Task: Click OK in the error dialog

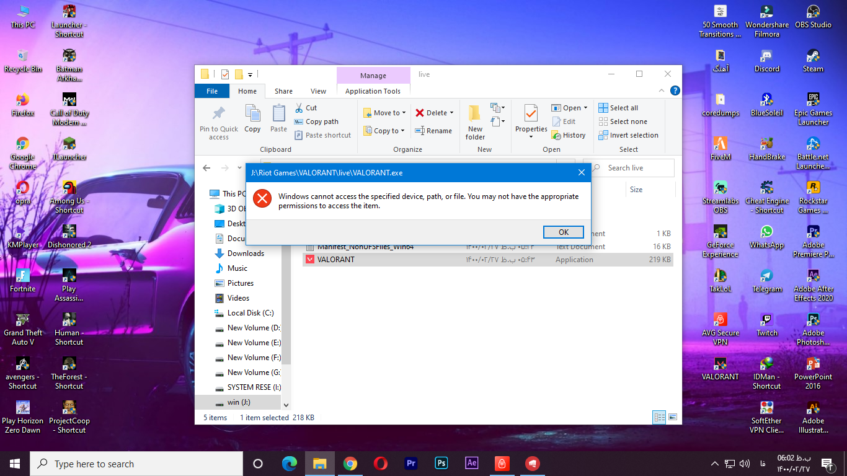Action: pyautogui.click(x=563, y=232)
